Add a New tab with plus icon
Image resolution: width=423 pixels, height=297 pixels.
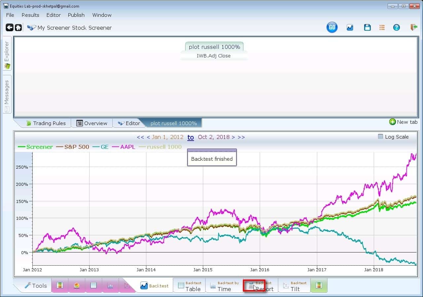[404, 122]
